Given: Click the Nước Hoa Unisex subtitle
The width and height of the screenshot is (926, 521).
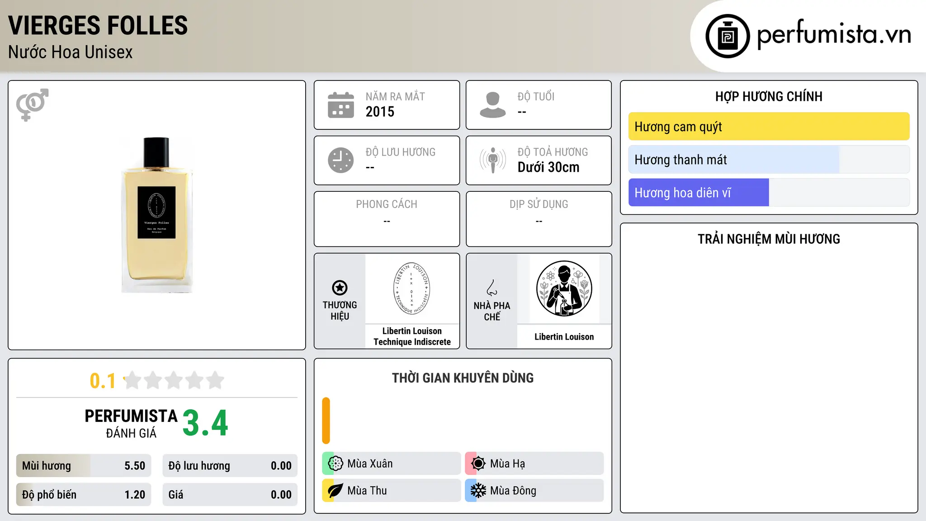Looking at the screenshot, I should [x=71, y=52].
